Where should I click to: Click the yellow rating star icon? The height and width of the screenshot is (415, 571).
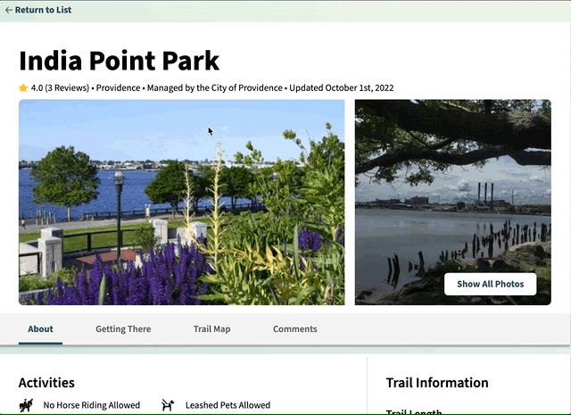23,88
